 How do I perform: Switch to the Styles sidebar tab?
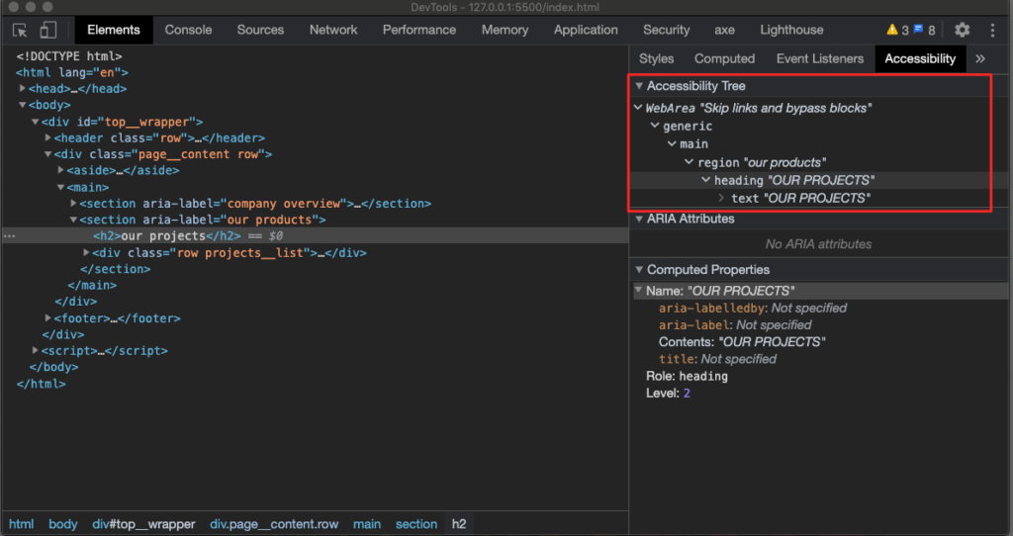click(657, 58)
